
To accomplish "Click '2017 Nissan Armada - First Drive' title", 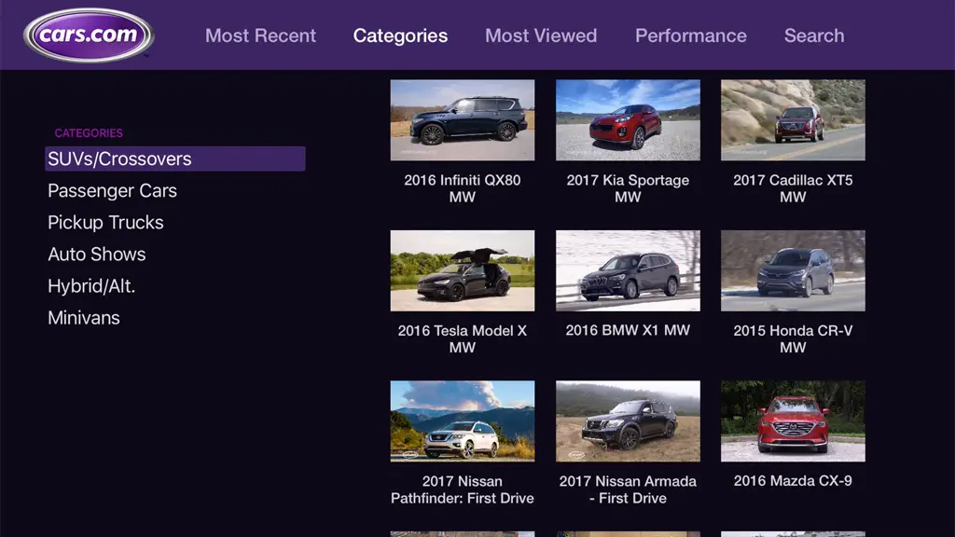I will 628,489.
